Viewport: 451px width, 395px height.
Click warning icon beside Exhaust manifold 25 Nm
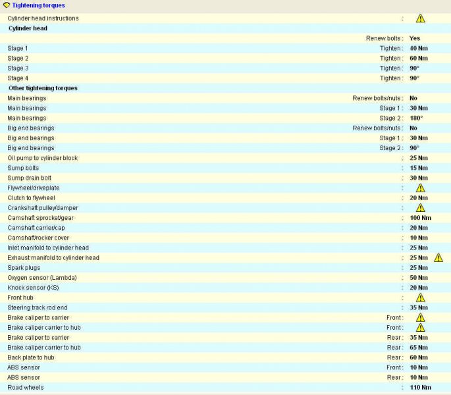coord(438,257)
